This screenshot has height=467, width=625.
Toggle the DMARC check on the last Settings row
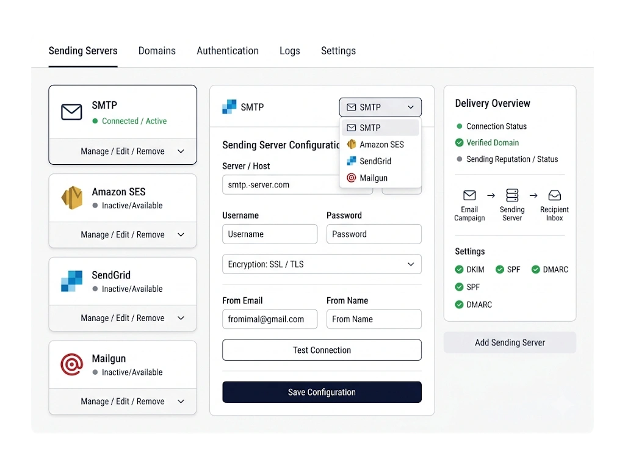pos(459,305)
